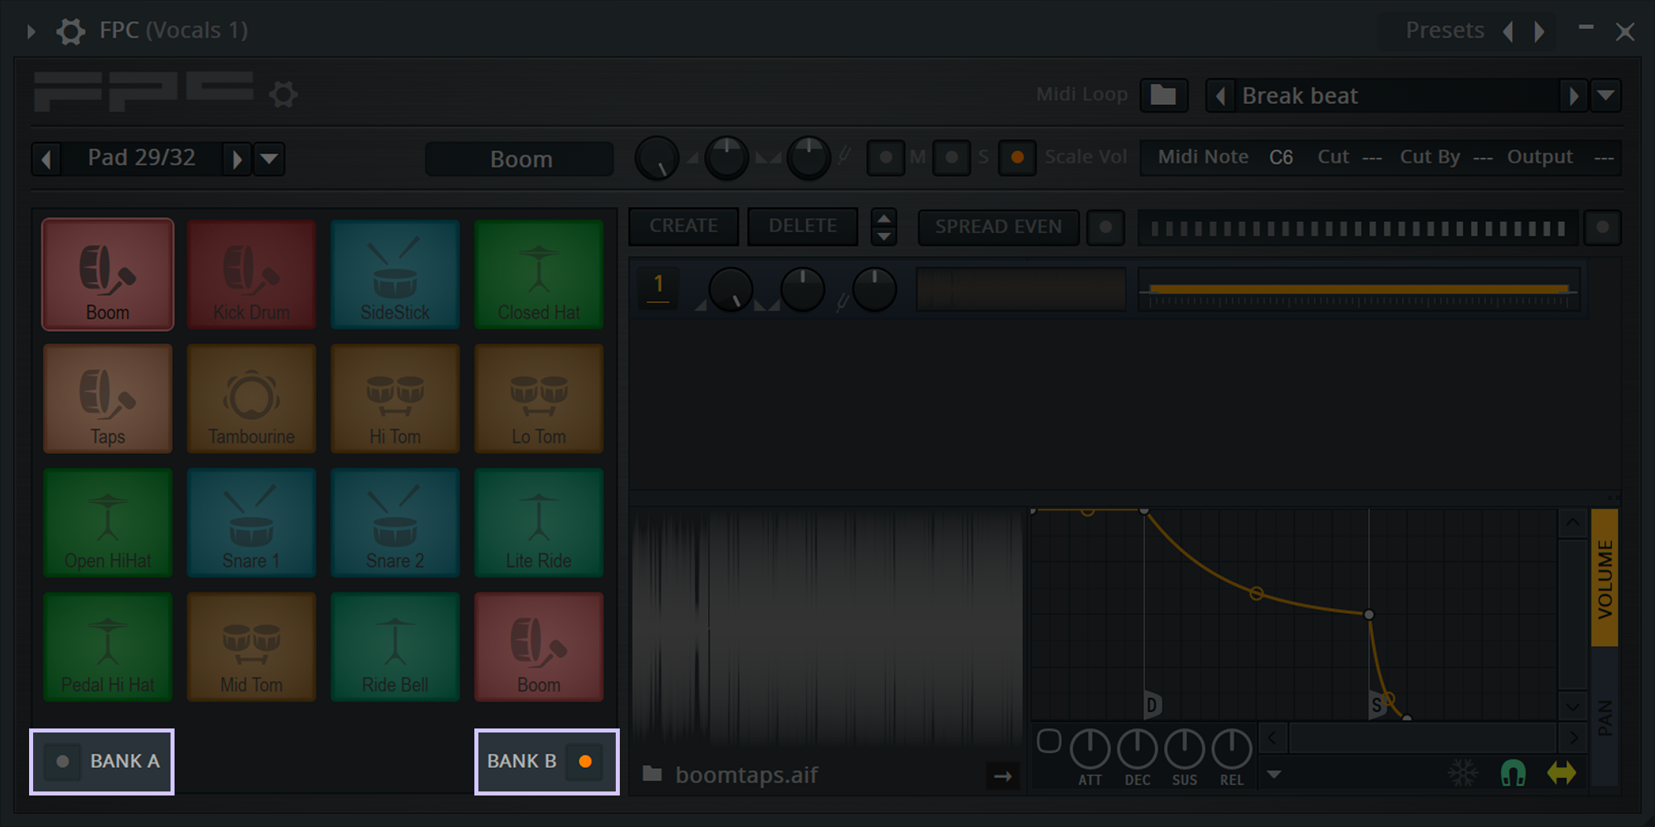Switch to BANK A
The width and height of the screenshot is (1655, 827).
[x=102, y=762]
